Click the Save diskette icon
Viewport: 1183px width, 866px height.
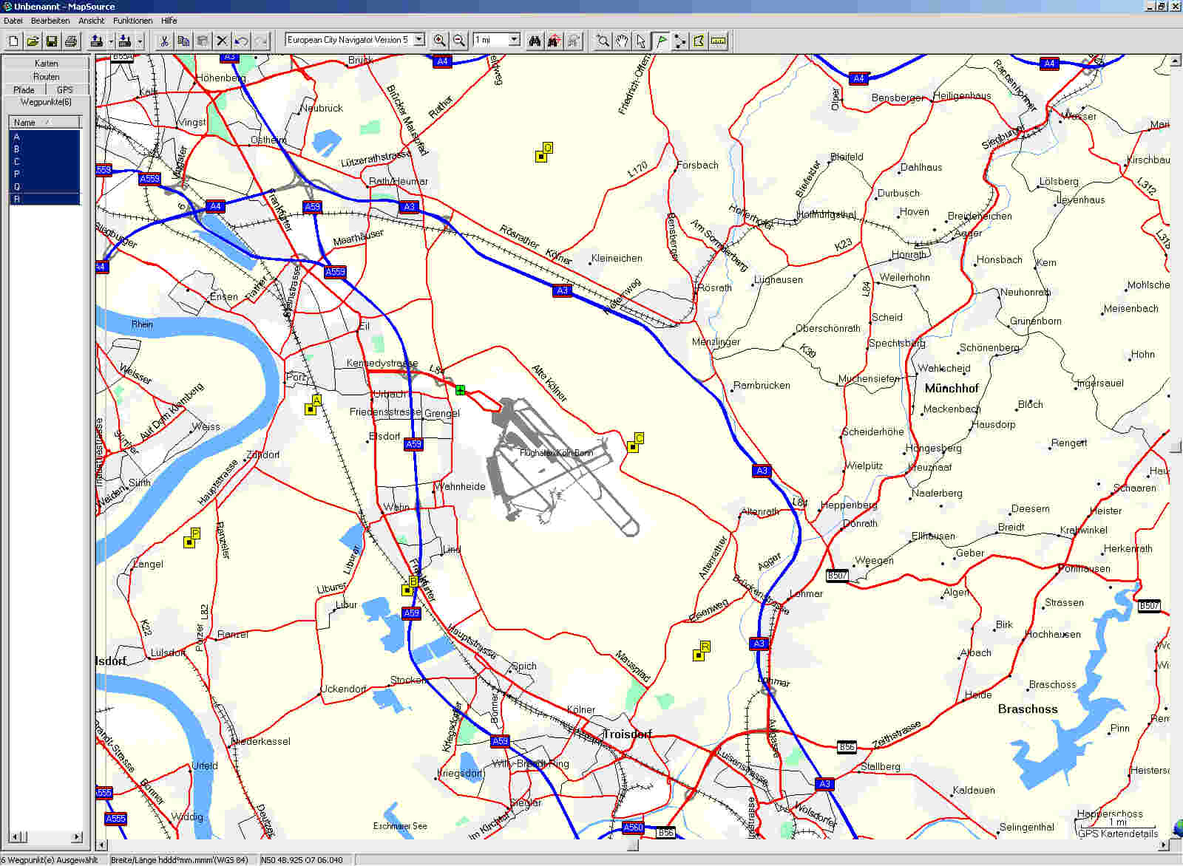tap(52, 41)
